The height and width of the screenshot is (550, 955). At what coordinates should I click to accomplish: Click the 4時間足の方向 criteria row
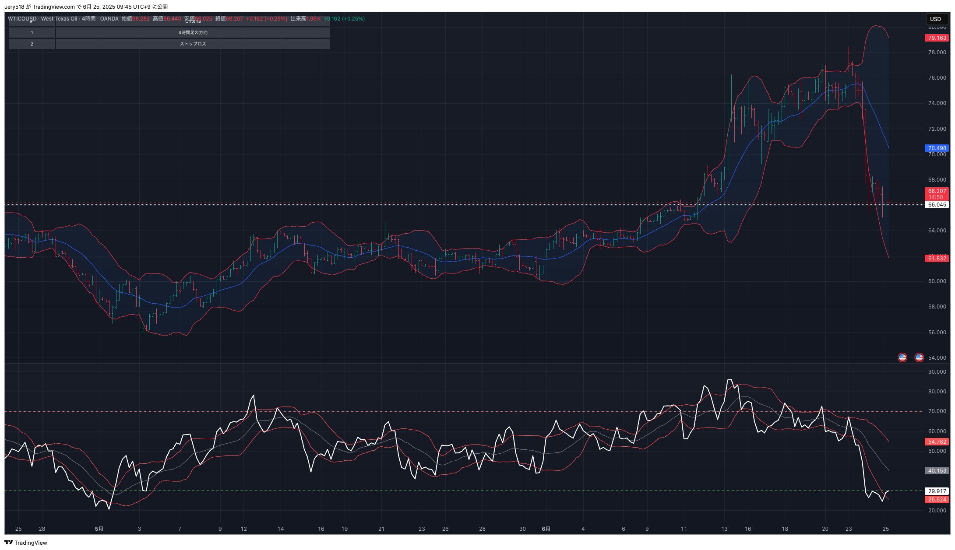point(193,32)
